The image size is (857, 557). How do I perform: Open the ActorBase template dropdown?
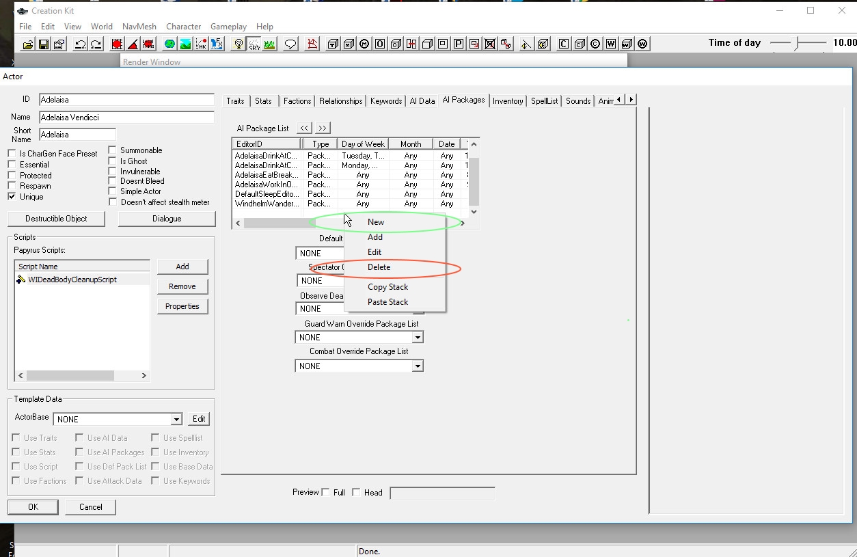(176, 420)
